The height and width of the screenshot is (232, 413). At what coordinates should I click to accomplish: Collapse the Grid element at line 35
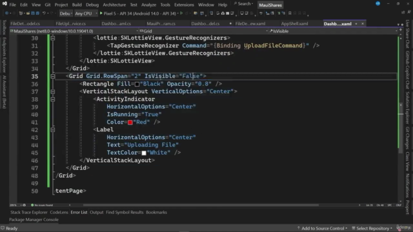pyautogui.click(x=53, y=76)
